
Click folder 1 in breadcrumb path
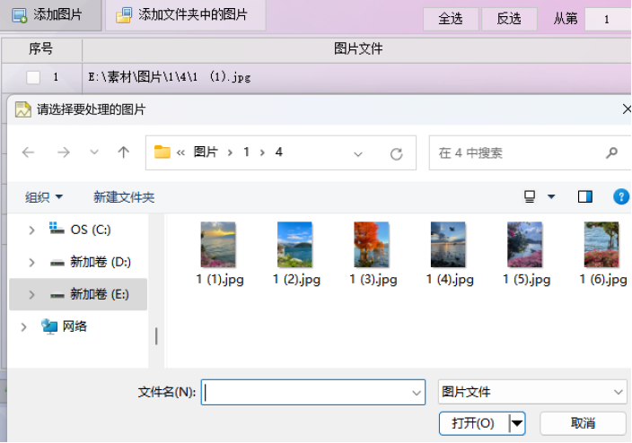coord(246,152)
